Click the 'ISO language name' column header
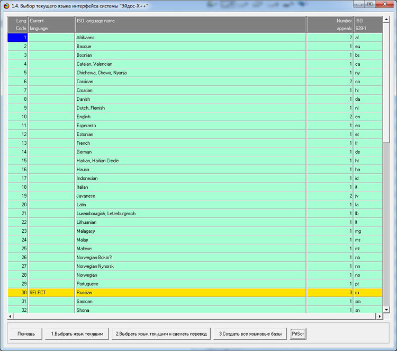Viewport: 397px width, 351px height. point(191,24)
